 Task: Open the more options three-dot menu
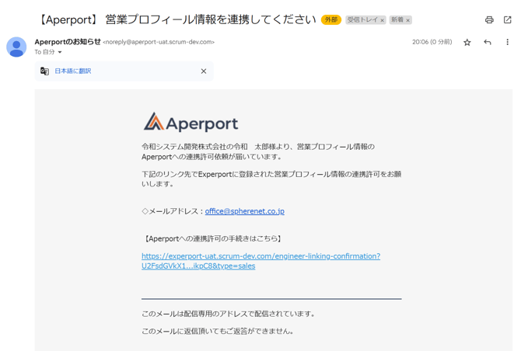(507, 42)
